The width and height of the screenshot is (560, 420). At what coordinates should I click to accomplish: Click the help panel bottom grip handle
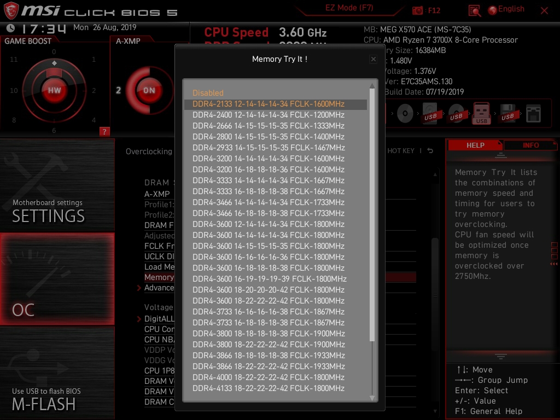[x=501, y=357]
